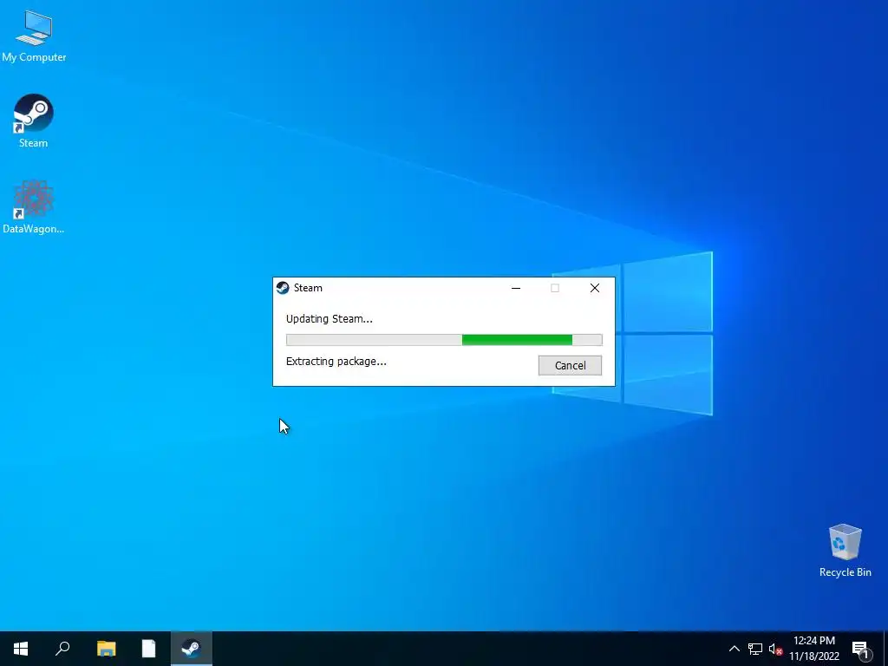Click the Steam logo in dialog title bar
Viewport: 888px width, 666px height.
click(x=283, y=288)
